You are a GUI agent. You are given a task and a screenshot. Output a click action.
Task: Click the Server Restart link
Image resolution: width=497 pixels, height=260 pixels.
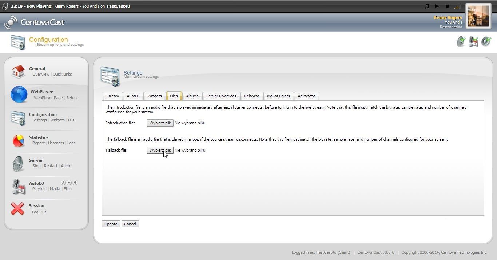pyautogui.click(x=51, y=166)
